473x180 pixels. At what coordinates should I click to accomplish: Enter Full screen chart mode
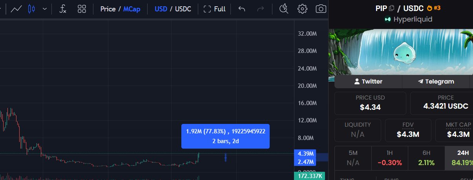pos(215,9)
